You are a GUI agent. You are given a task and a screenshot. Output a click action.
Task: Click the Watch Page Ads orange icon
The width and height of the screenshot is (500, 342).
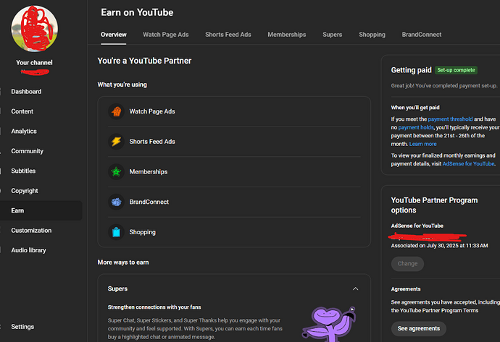[x=116, y=111]
